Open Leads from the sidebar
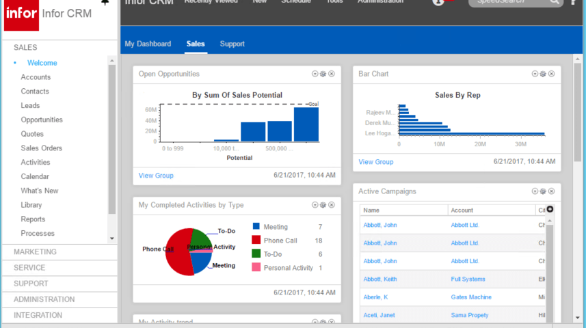Screen dimensions: 586x328 point(30,105)
